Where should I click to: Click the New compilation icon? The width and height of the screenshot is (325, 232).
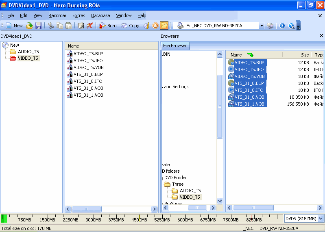click(x=9, y=26)
